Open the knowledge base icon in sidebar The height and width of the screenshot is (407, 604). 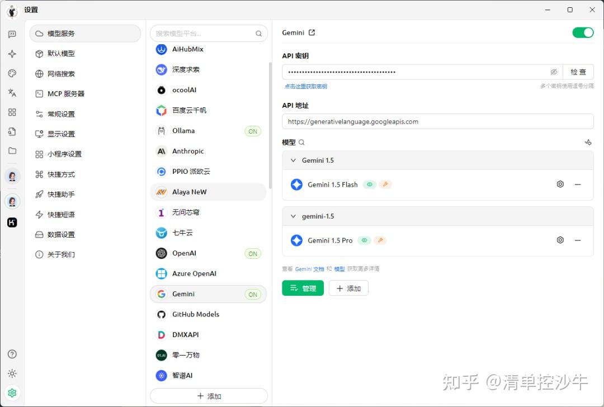[x=12, y=131]
